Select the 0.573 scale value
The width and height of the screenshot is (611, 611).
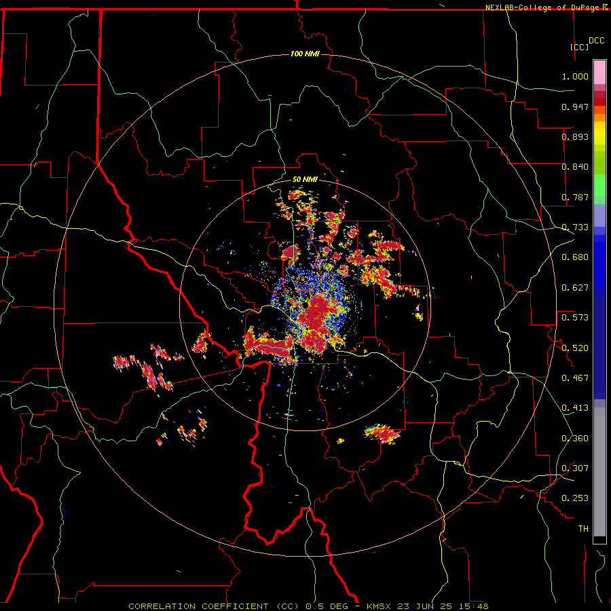point(575,318)
